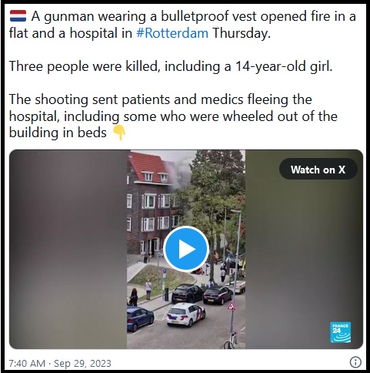Click the info icon below the video
This screenshot has height=373, width=370.
pyautogui.click(x=355, y=362)
